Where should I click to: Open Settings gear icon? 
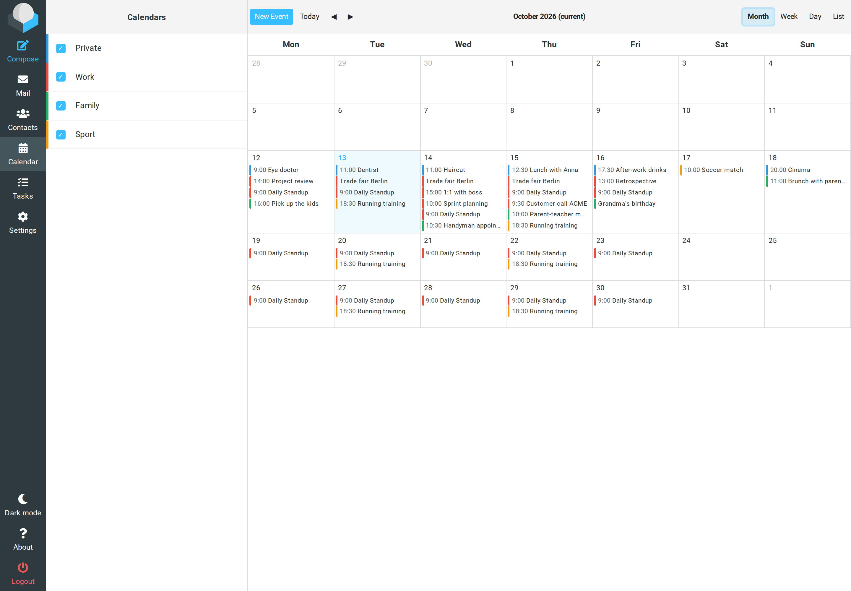click(x=22, y=217)
